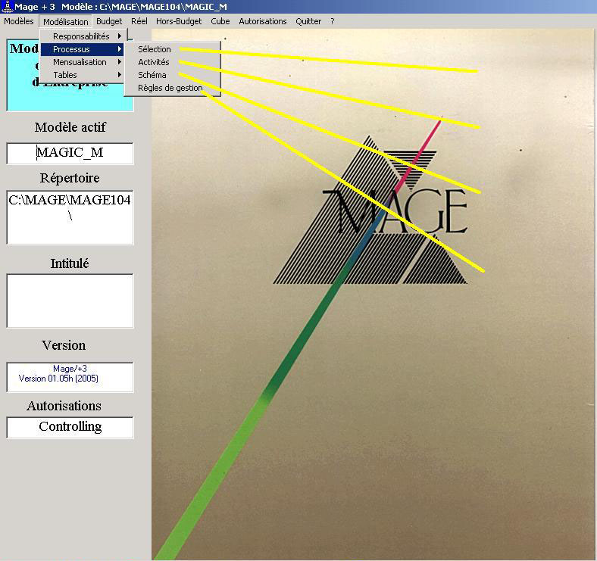Choose Activités in the Processus submenu
This screenshot has width=597, height=561.
pyautogui.click(x=173, y=62)
